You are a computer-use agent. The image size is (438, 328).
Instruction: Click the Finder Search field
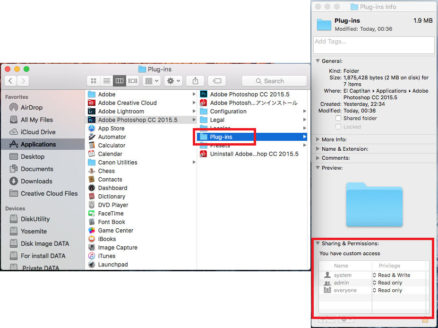[274, 81]
